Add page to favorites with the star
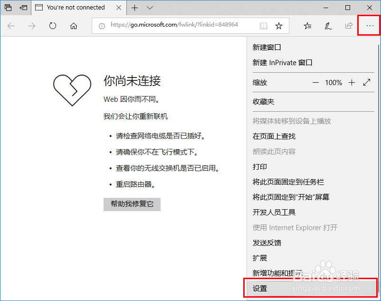The height and width of the screenshot is (301, 381). [280, 26]
